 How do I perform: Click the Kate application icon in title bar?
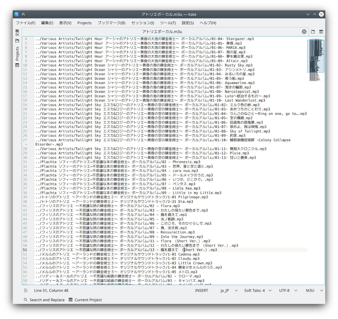pos(17,14)
